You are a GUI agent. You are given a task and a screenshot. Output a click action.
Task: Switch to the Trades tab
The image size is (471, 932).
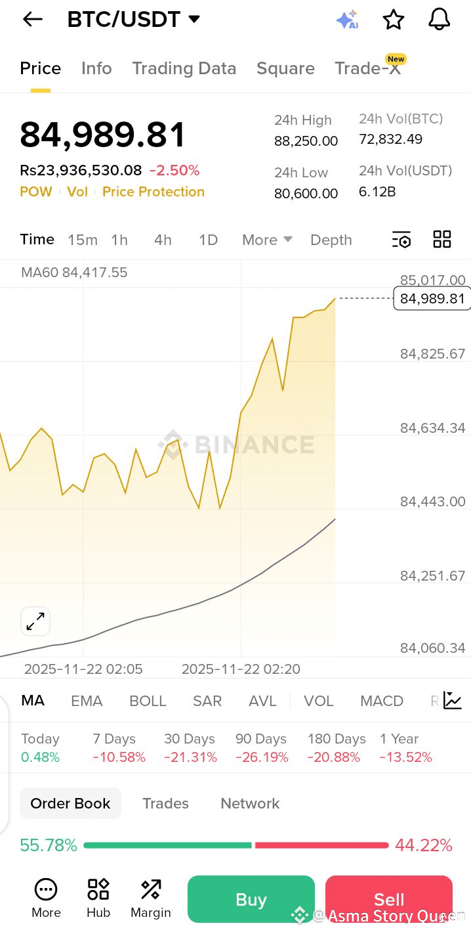[x=165, y=803]
